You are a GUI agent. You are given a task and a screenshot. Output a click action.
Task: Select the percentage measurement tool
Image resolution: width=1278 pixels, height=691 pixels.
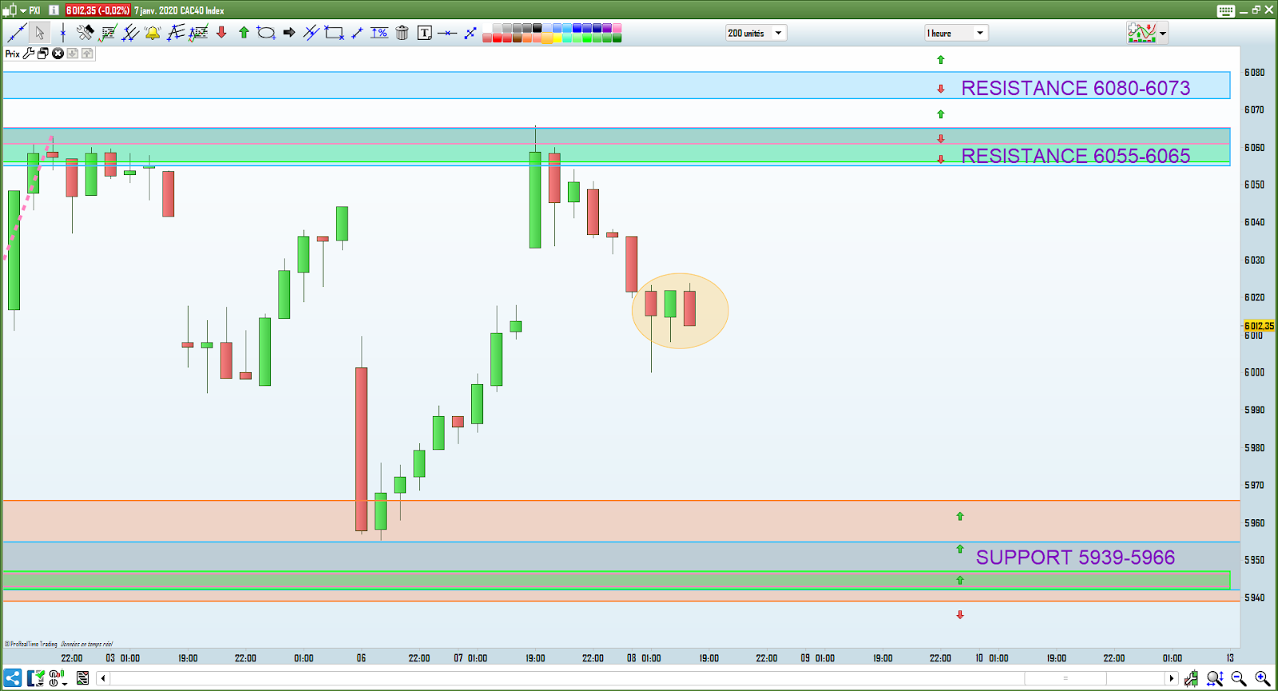(x=379, y=33)
